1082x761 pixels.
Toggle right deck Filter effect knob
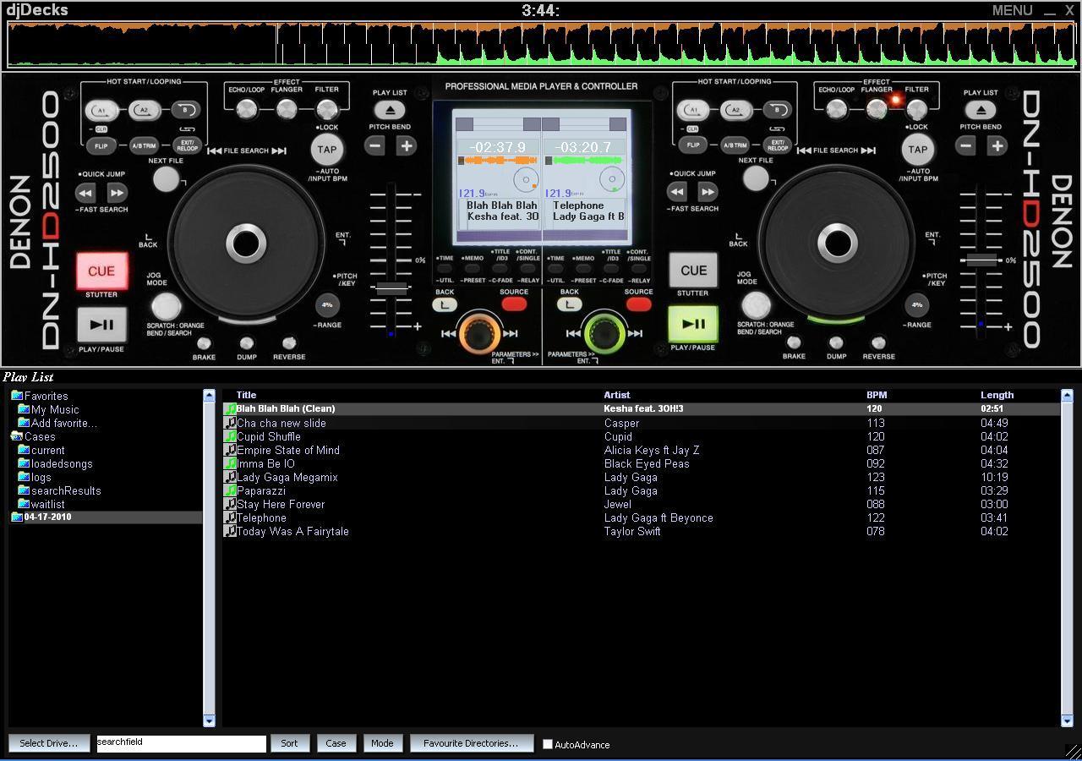(917, 108)
